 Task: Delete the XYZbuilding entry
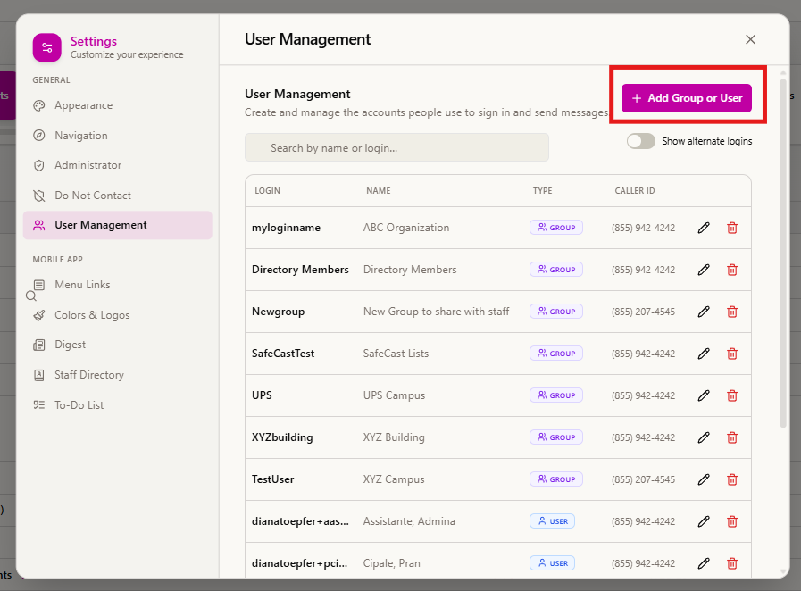click(732, 437)
